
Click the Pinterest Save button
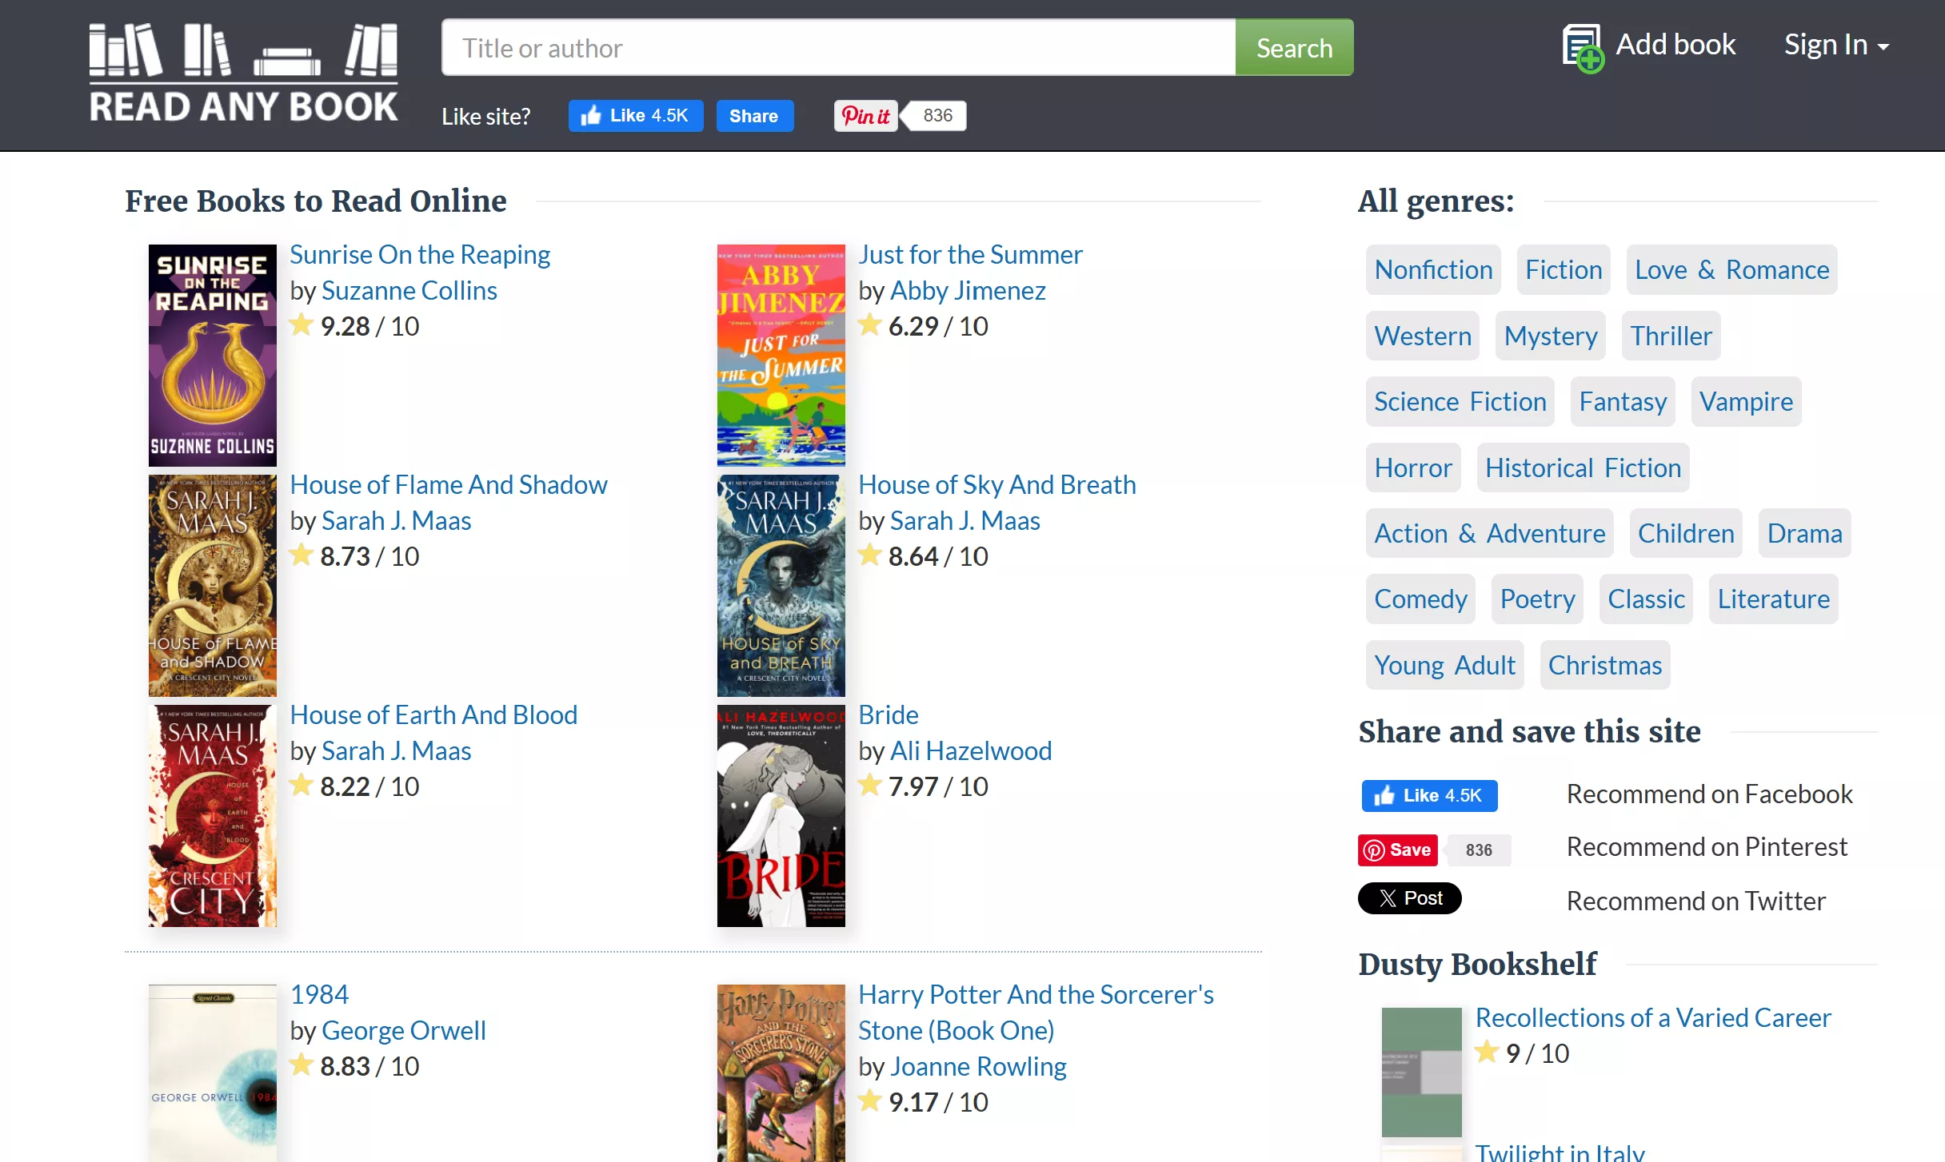coord(1397,850)
